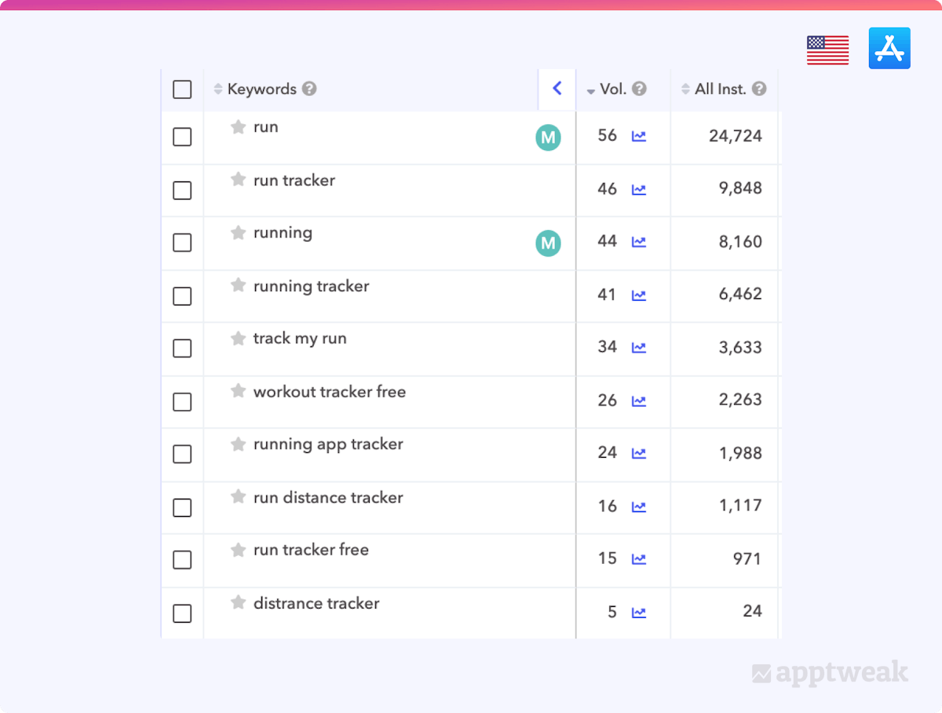Open trend chart for 'track my run'

coord(639,348)
